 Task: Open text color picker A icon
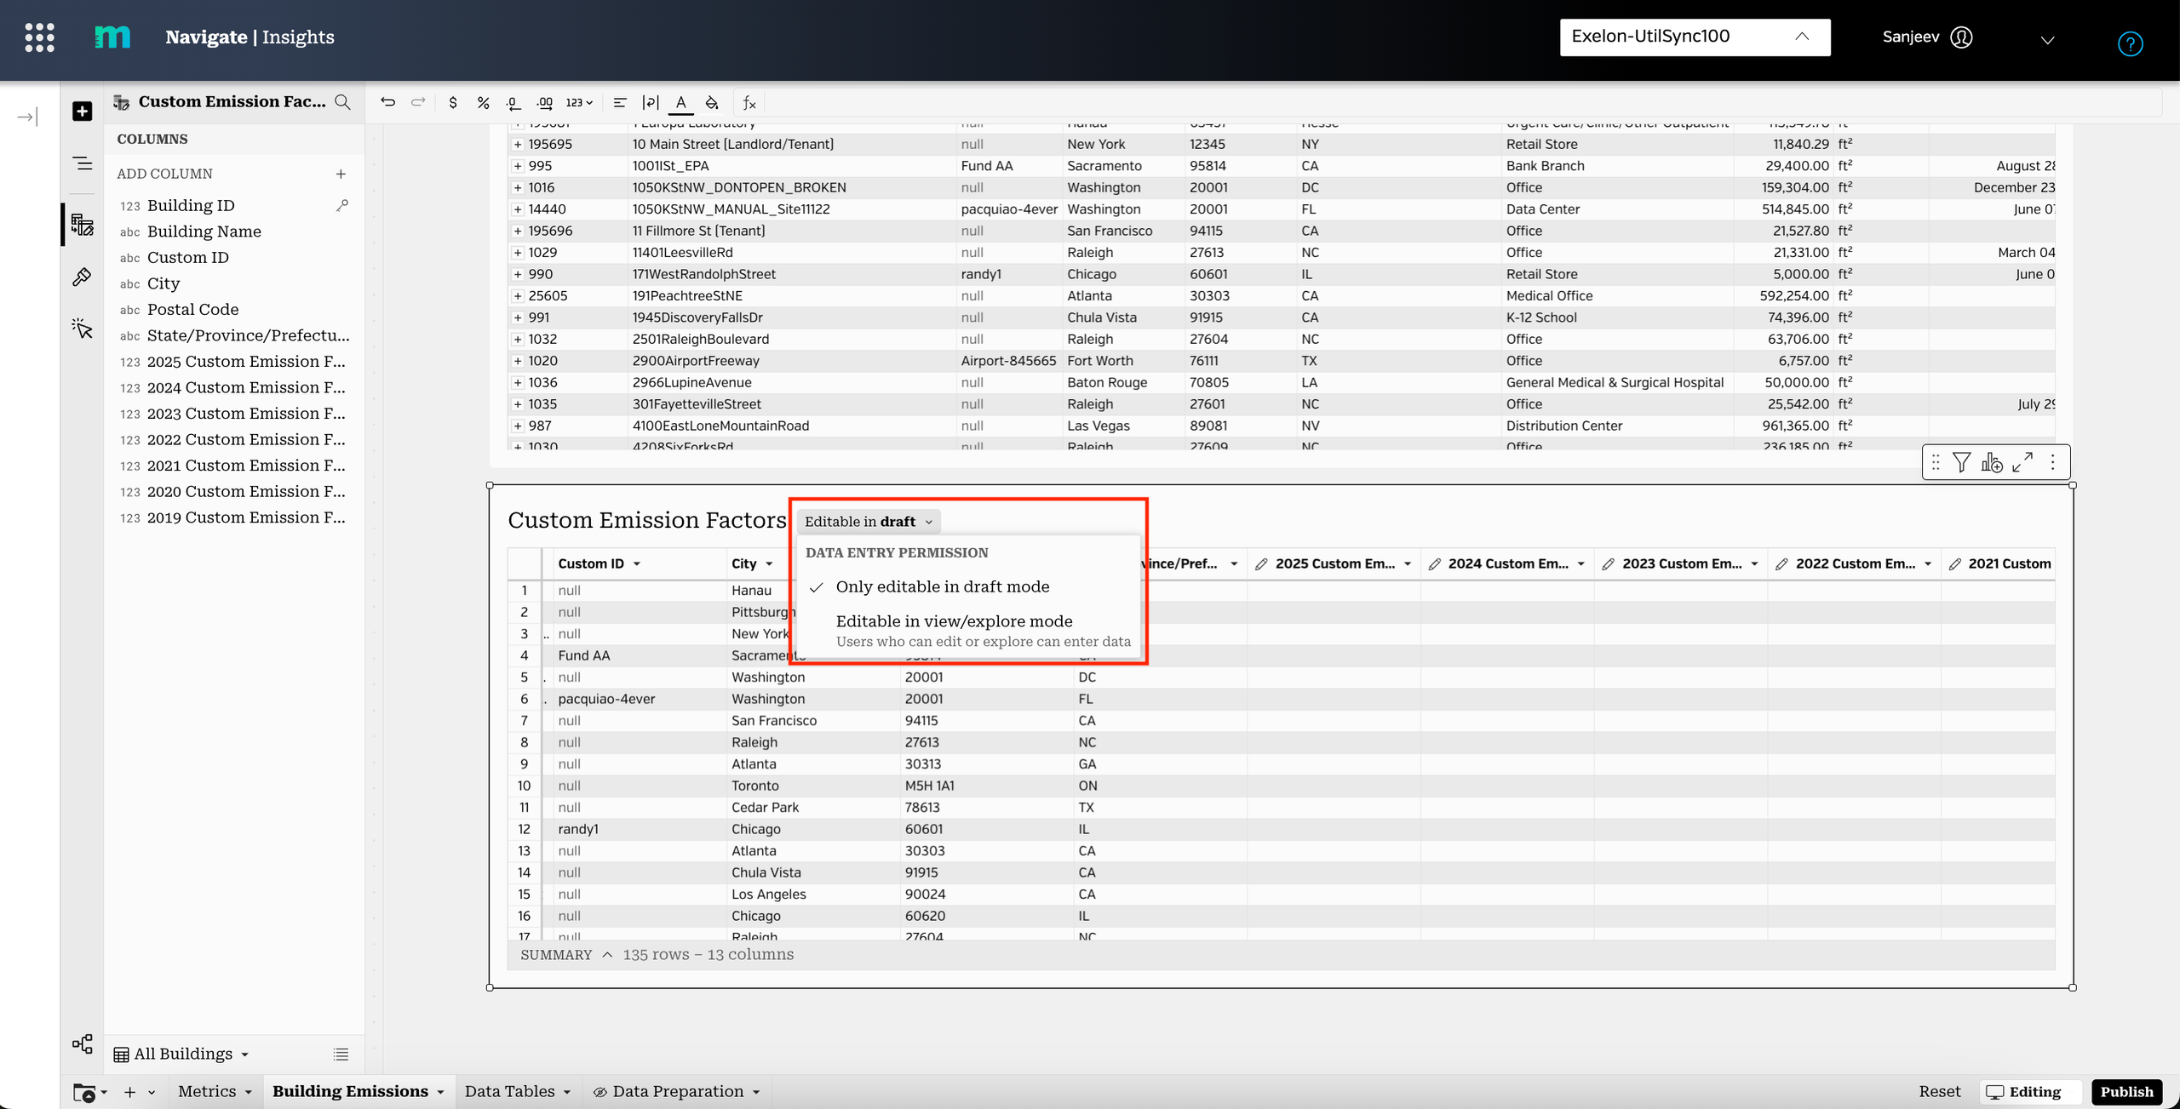[680, 103]
